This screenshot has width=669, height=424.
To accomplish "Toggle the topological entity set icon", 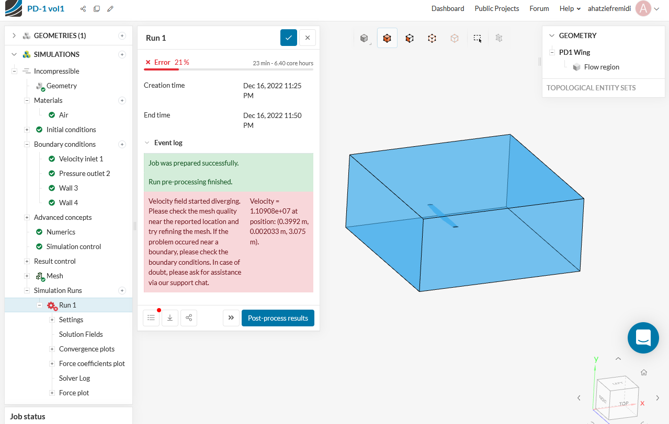I will (498, 38).
